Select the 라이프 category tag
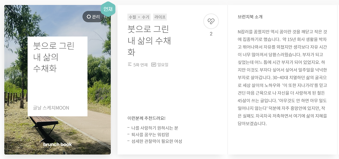Screen dimensions: 339x159 [160, 17]
